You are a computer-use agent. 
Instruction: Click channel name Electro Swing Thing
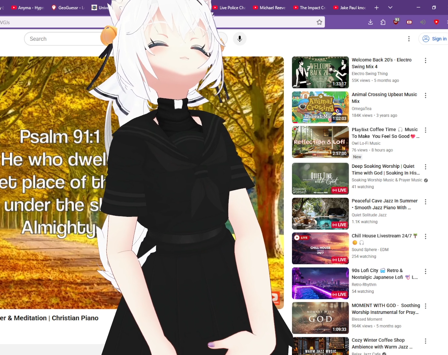coord(370,74)
